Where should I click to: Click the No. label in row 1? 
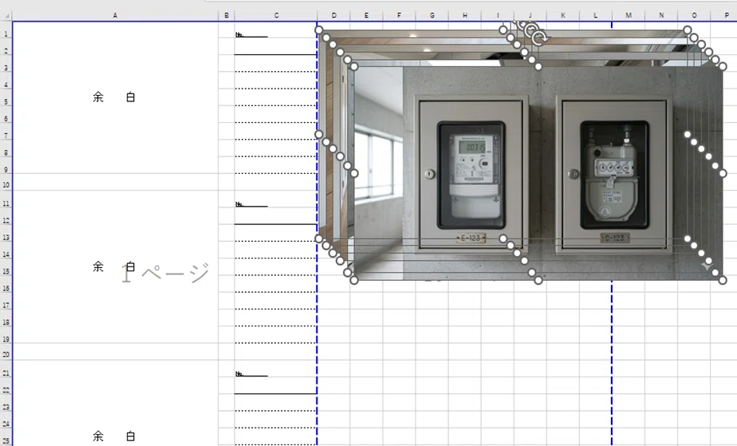coord(239,35)
